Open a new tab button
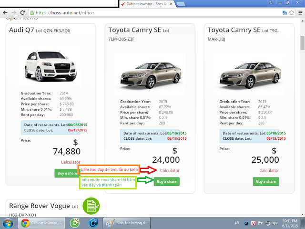The height and width of the screenshot is (229, 305). [x=181, y=4]
